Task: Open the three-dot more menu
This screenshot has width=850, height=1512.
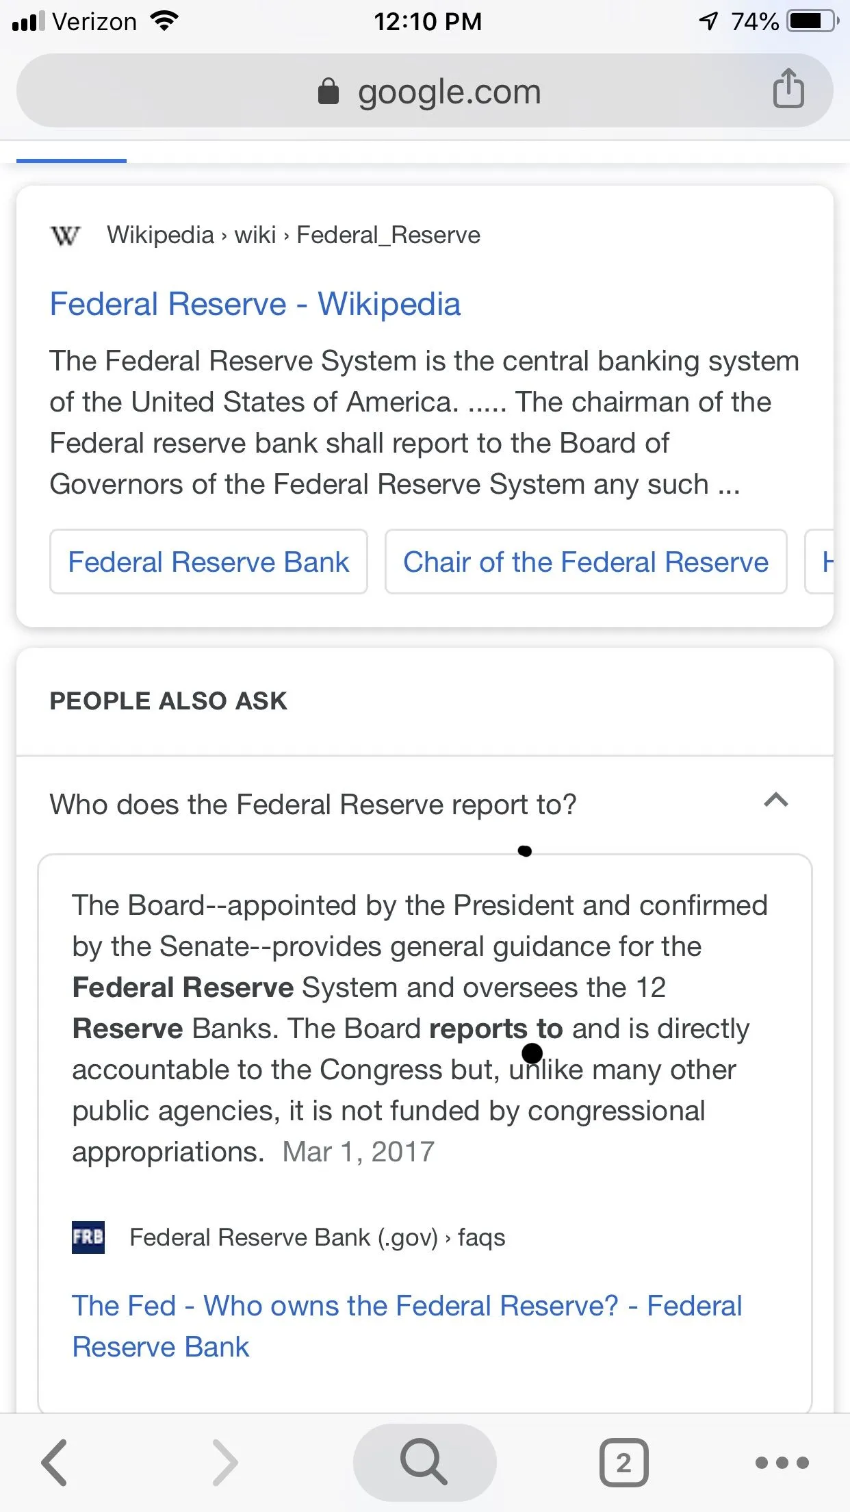Action: pyautogui.click(x=782, y=1462)
